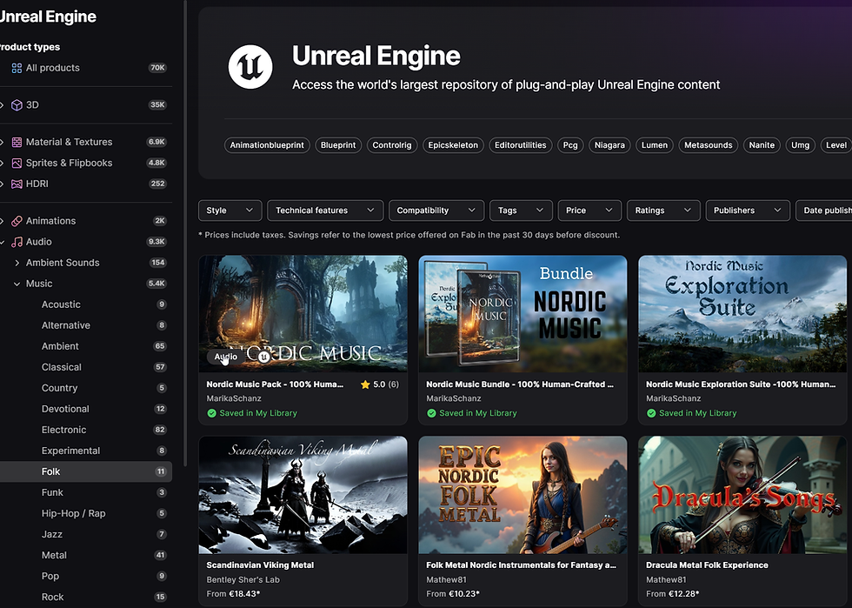The image size is (852, 608).
Task: Expand the Ambient Sounds category chevron
Action: tap(17, 263)
